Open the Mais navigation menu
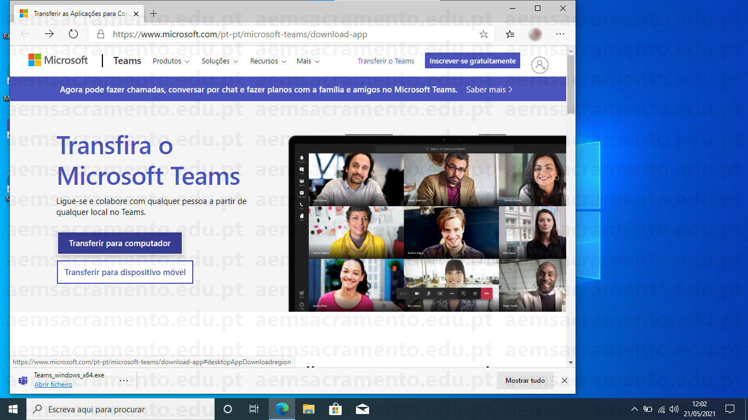The width and height of the screenshot is (748, 420). tap(308, 61)
